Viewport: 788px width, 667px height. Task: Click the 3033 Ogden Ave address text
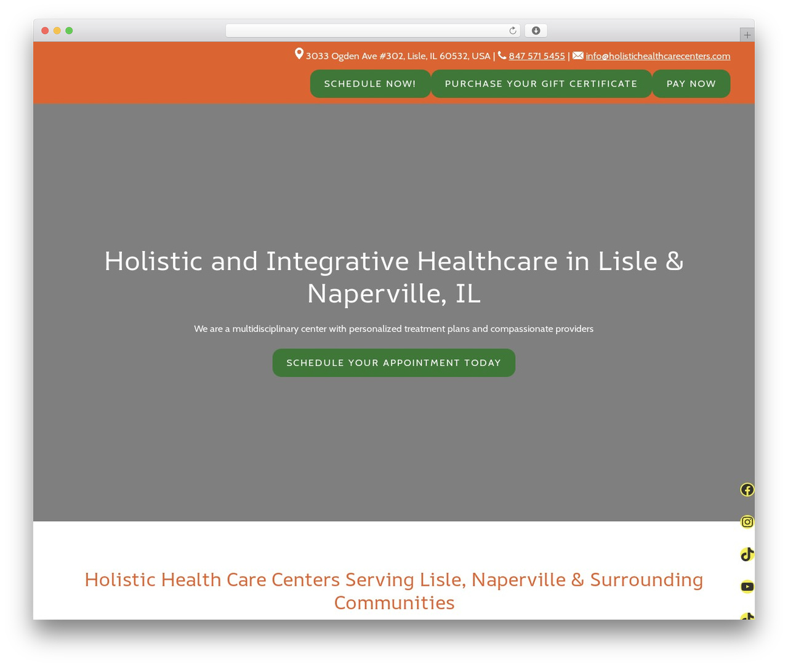[x=398, y=56]
